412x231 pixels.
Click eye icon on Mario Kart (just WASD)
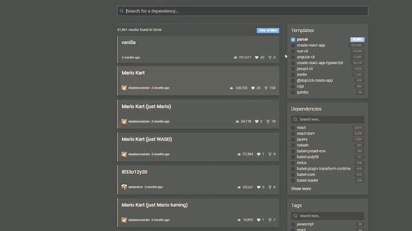[x=239, y=154]
